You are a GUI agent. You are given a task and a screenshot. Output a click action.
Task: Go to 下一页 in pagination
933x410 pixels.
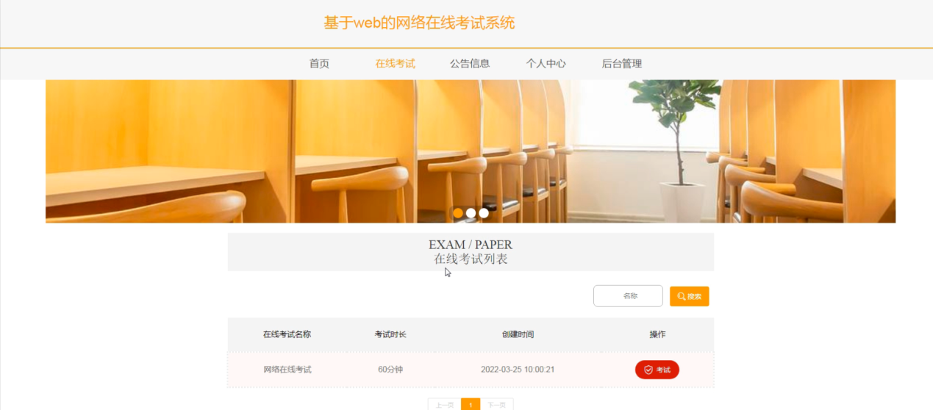497,404
